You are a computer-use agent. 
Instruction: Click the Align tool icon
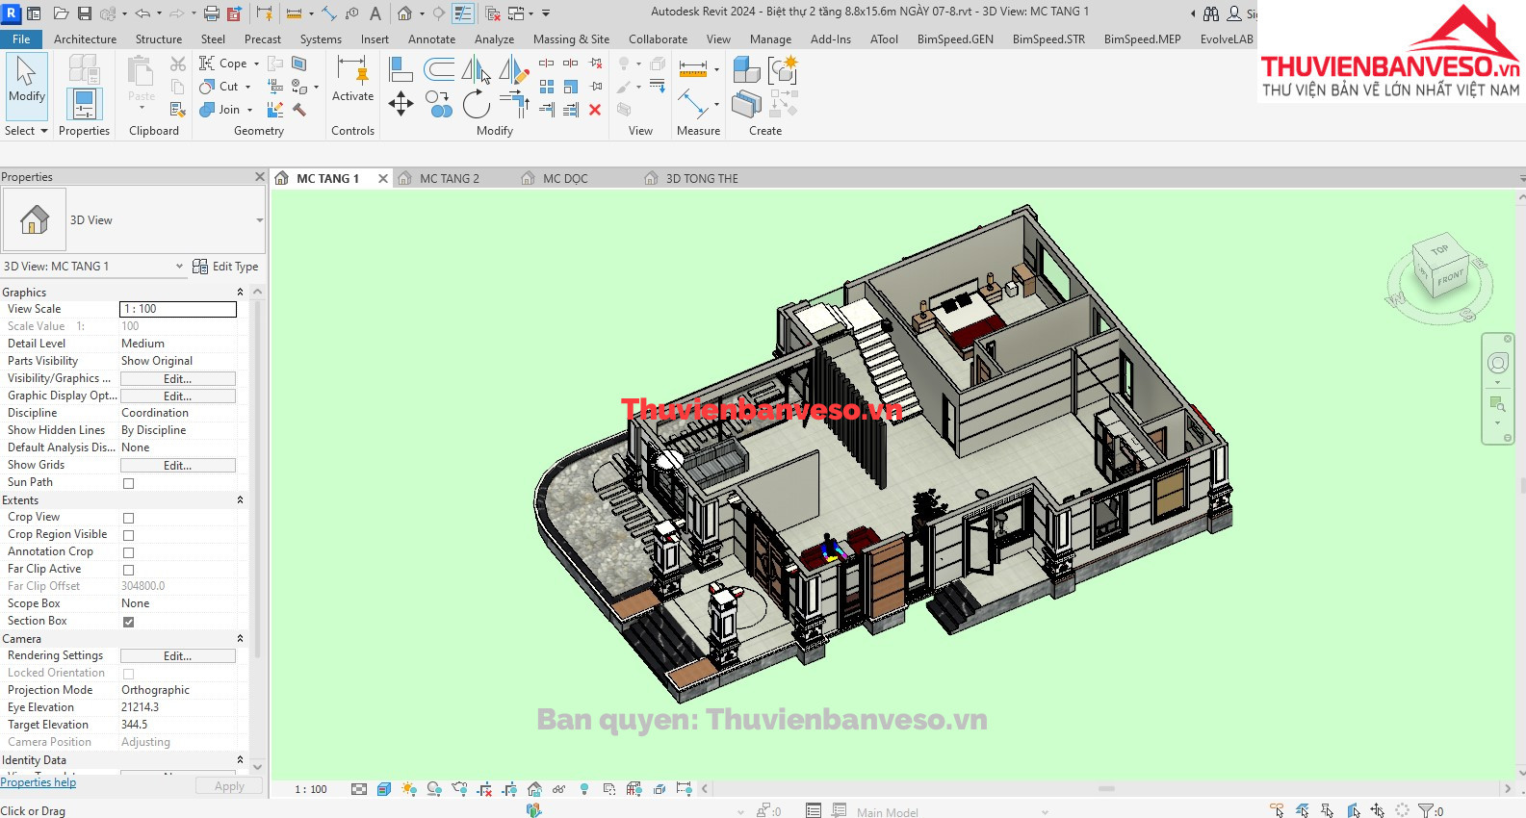pyautogui.click(x=401, y=69)
